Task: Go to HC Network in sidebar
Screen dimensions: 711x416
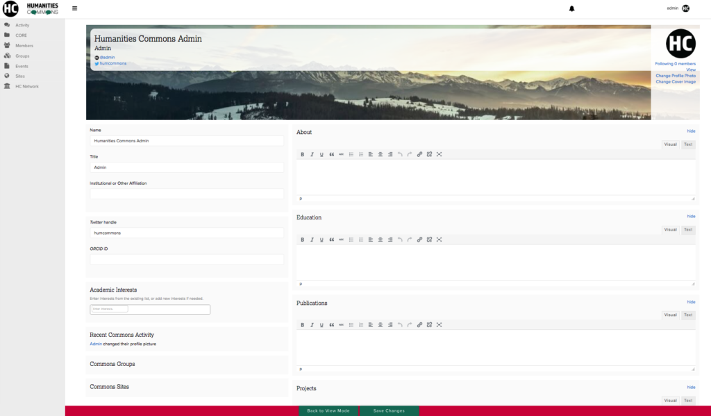Action: pos(27,86)
